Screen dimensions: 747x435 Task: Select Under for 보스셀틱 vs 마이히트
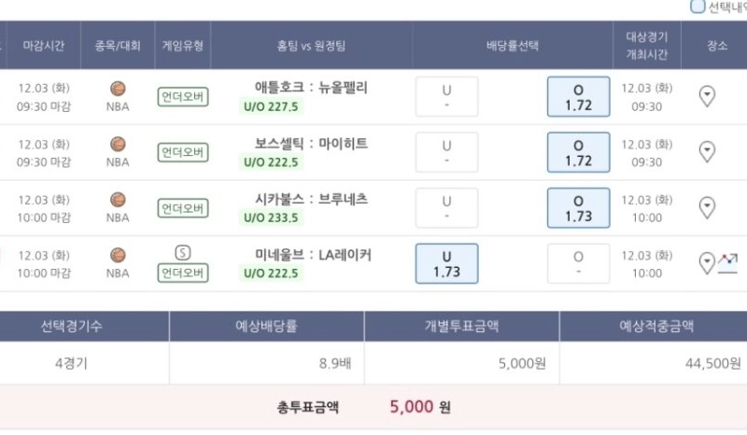coord(446,152)
